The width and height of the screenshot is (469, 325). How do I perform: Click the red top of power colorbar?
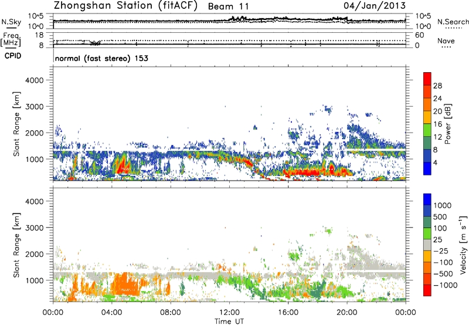pyautogui.click(x=427, y=79)
